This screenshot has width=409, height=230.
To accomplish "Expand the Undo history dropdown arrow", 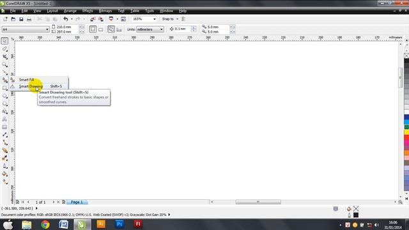I will coord(72,19).
